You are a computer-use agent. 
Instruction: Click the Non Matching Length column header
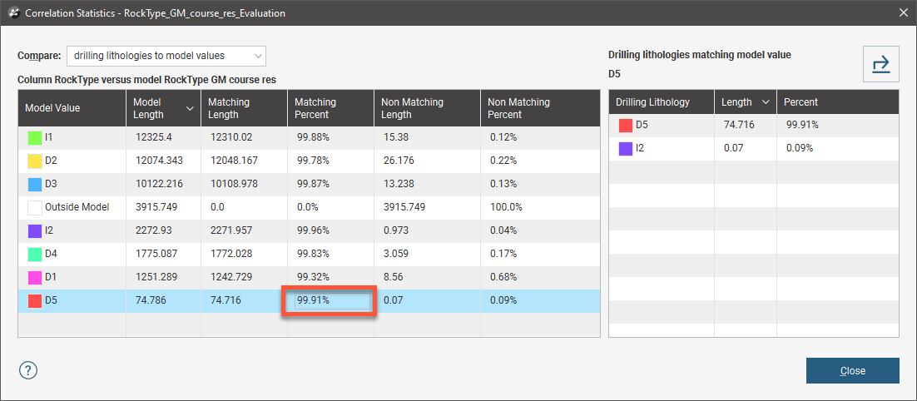(x=427, y=108)
